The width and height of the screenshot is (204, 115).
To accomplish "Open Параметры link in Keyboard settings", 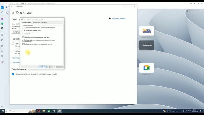I will 16,58.
